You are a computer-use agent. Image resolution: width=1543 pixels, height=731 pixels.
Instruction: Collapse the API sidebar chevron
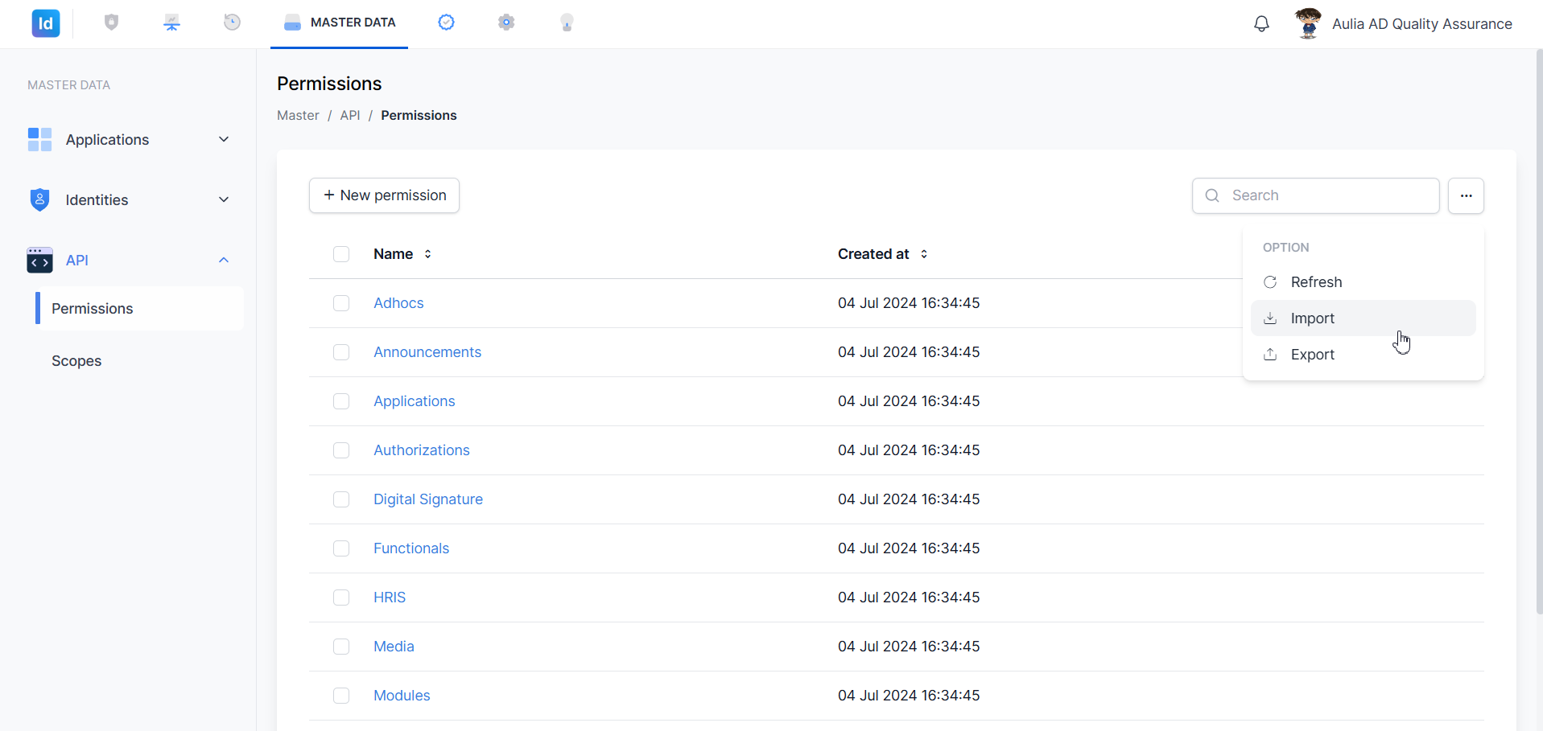[x=224, y=260]
